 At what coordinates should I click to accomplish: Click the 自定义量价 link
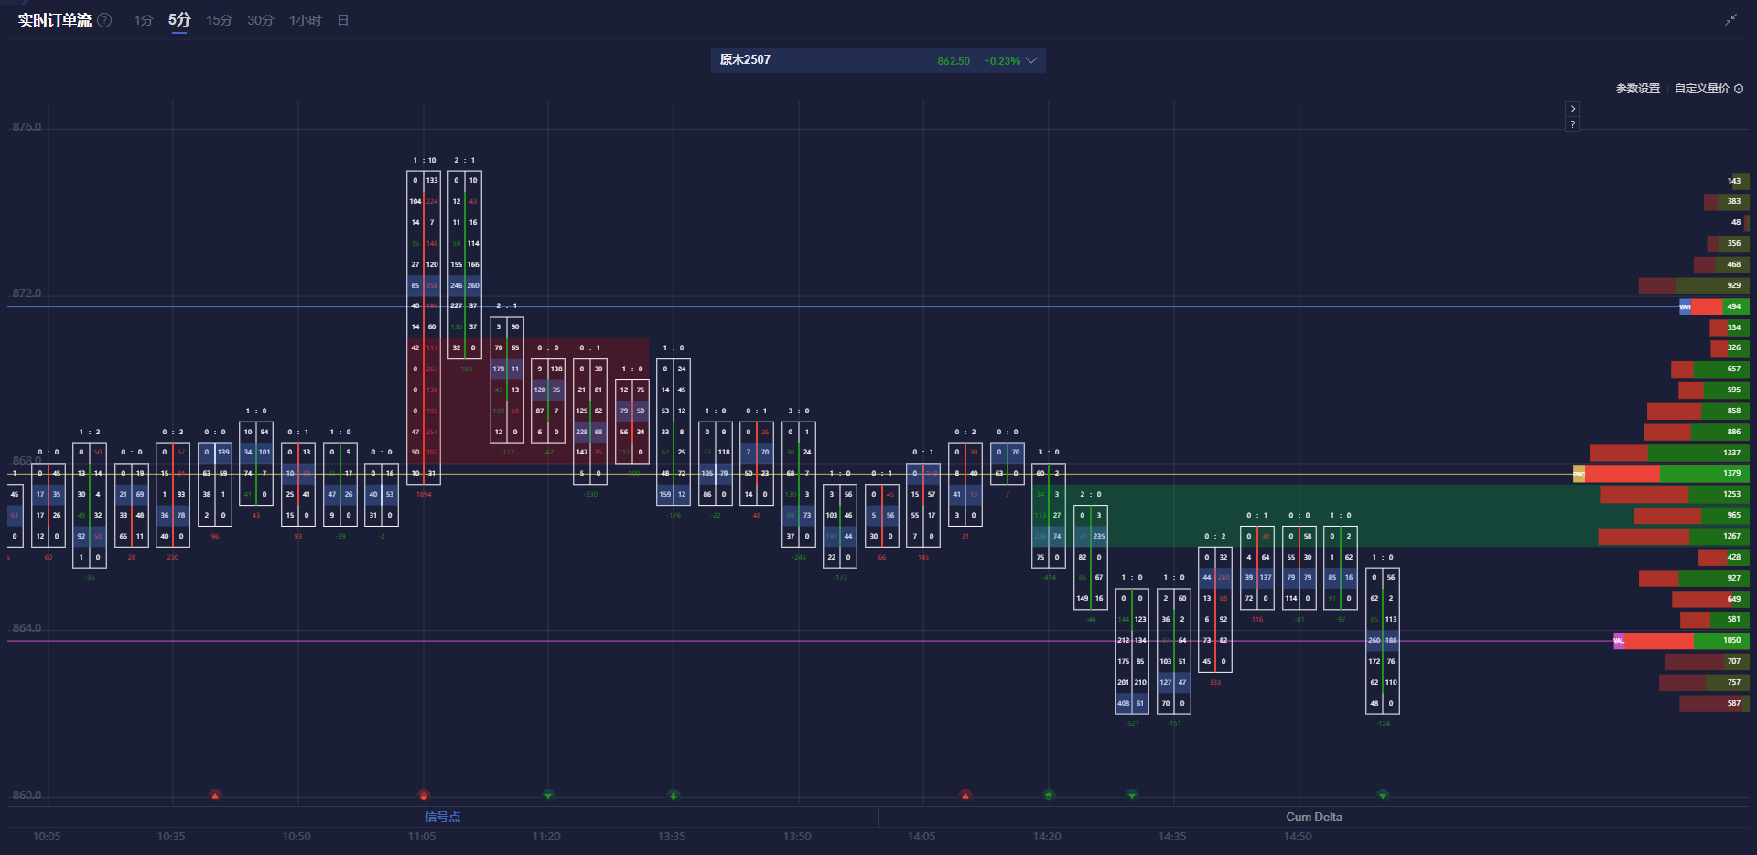pyautogui.click(x=1701, y=89)
